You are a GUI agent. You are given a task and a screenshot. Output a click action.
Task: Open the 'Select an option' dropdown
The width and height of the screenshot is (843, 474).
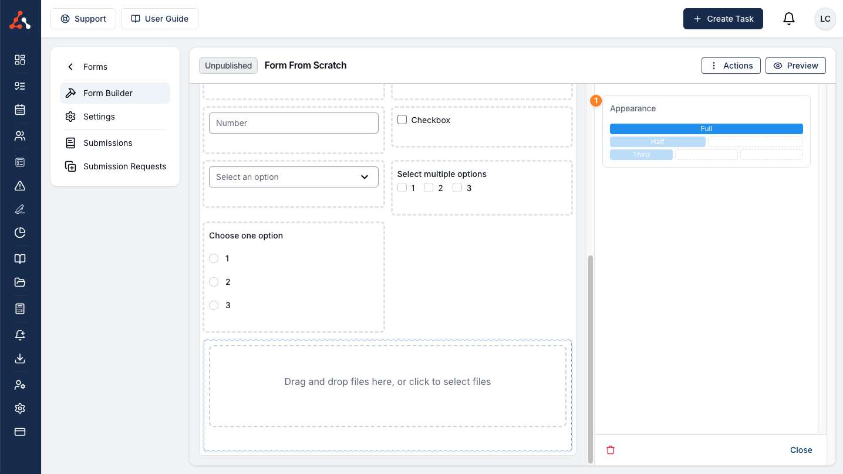tap(294, 177)
